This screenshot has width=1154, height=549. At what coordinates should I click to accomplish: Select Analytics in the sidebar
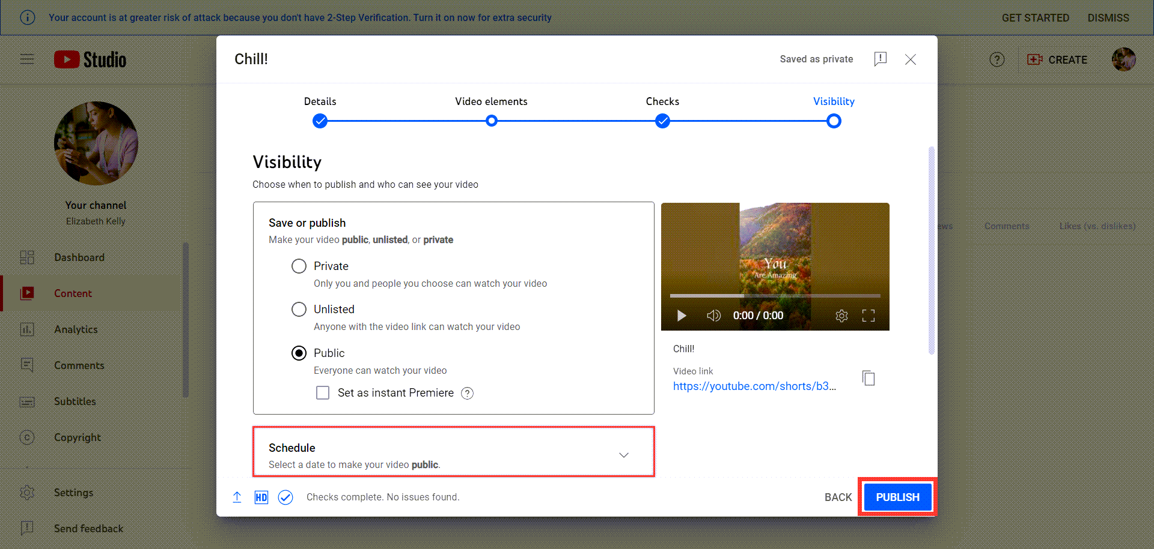click(x=76, y=329)
